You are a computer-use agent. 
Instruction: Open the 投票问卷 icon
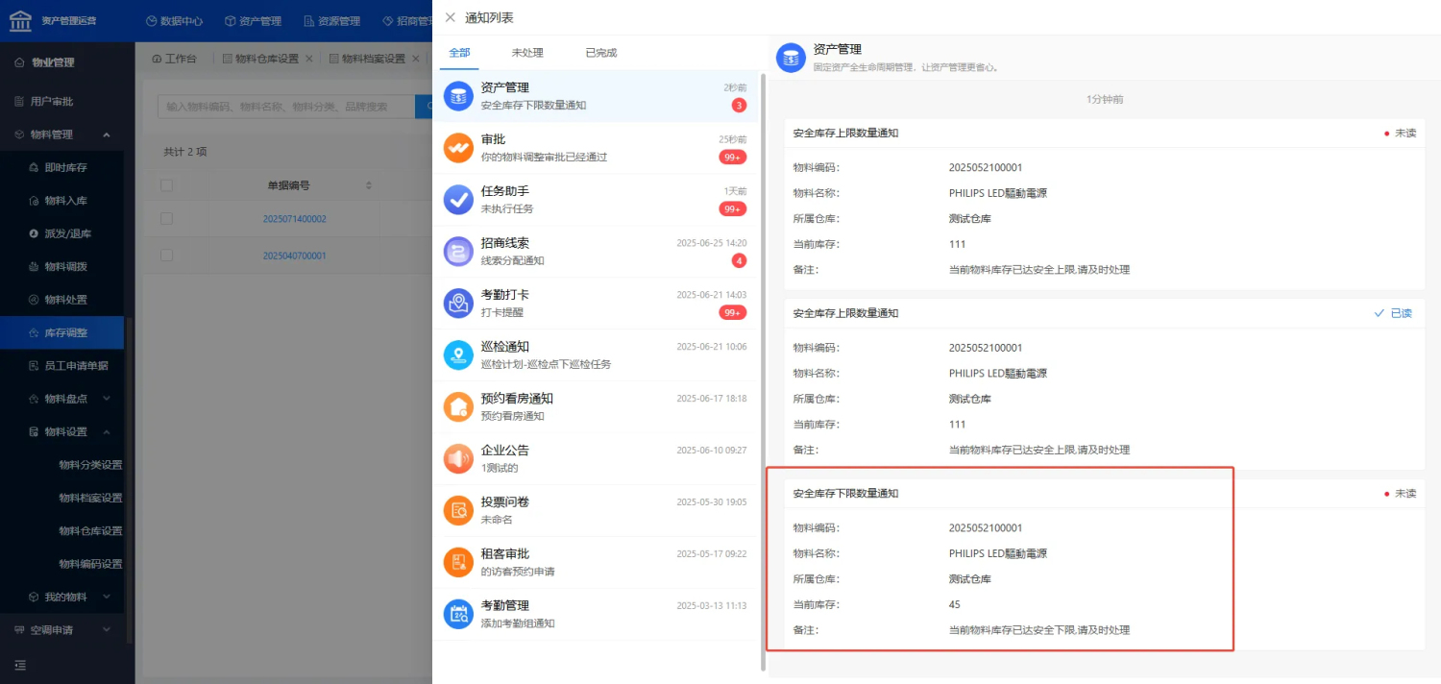pyautogui.click(x=458, y=511)
